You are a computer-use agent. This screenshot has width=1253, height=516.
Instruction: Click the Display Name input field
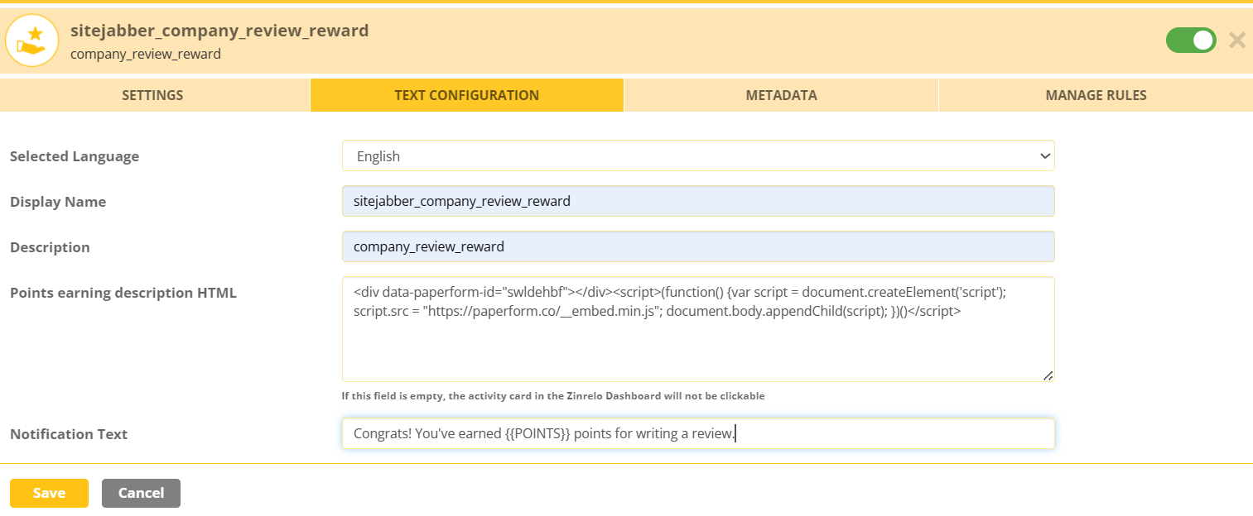pos(698,201)
